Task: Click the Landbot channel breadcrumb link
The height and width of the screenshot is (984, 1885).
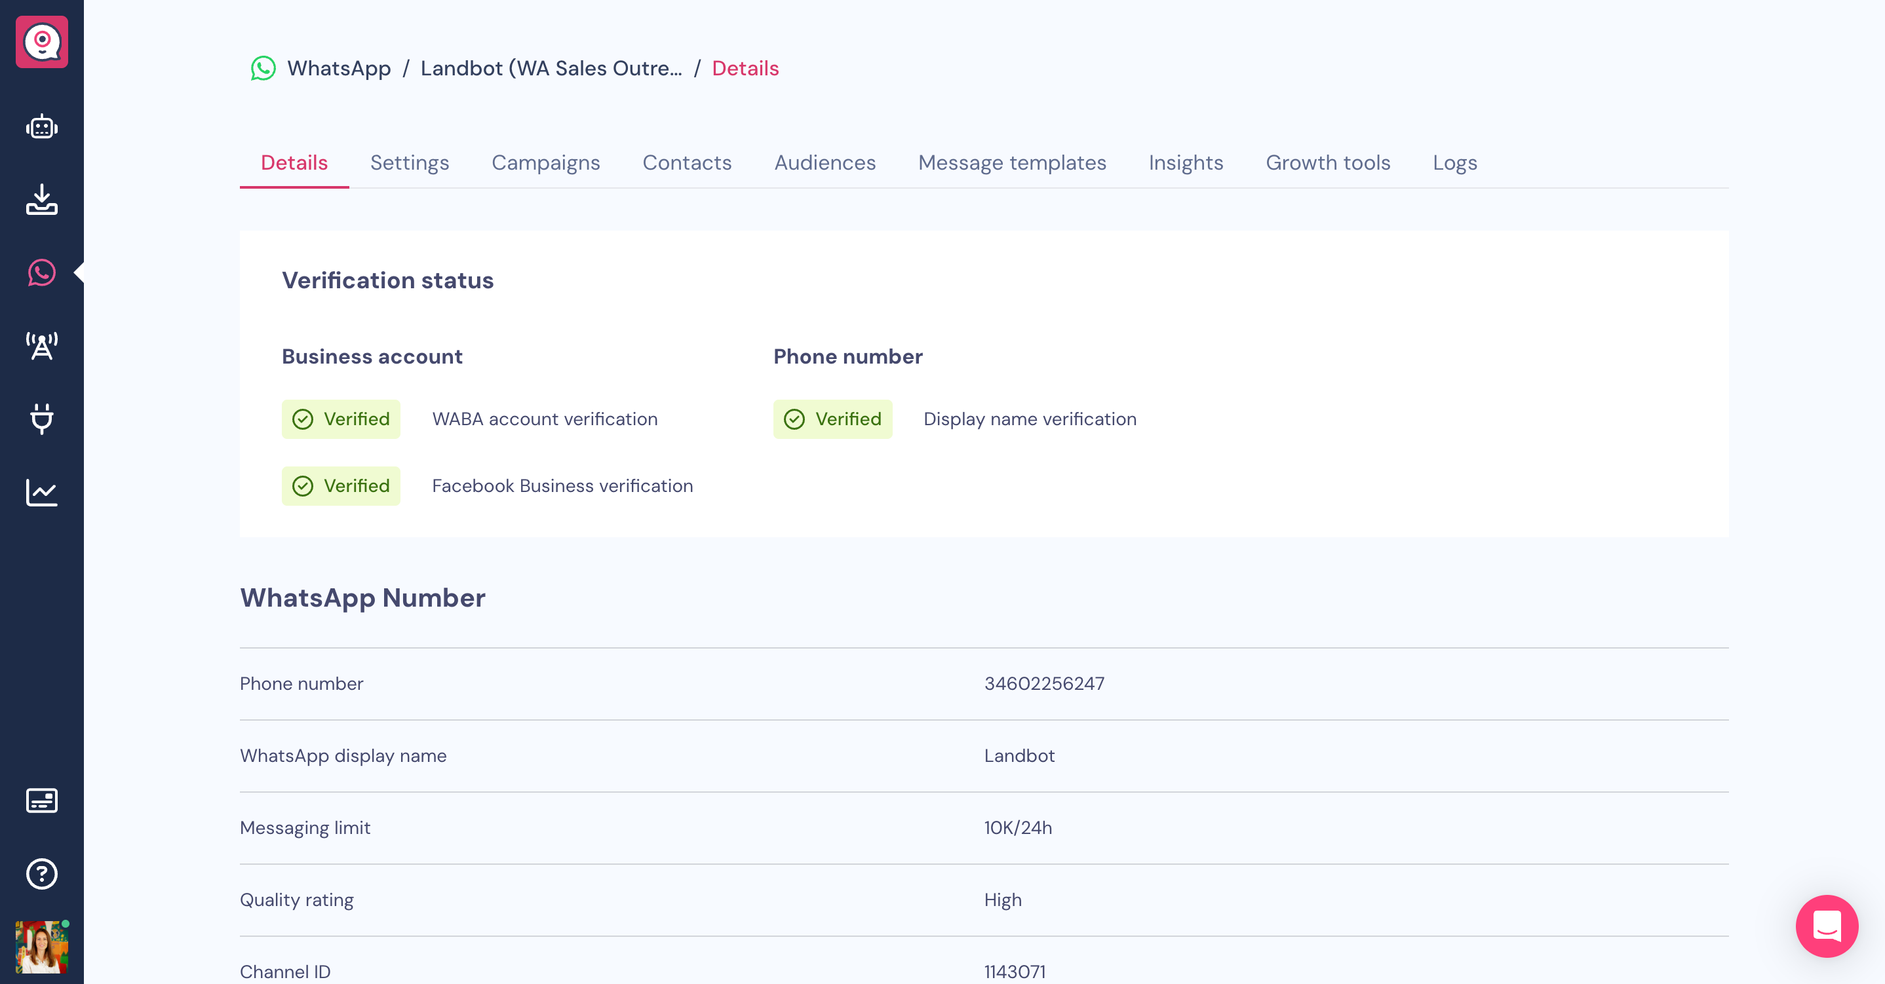Action: point(551,68)
